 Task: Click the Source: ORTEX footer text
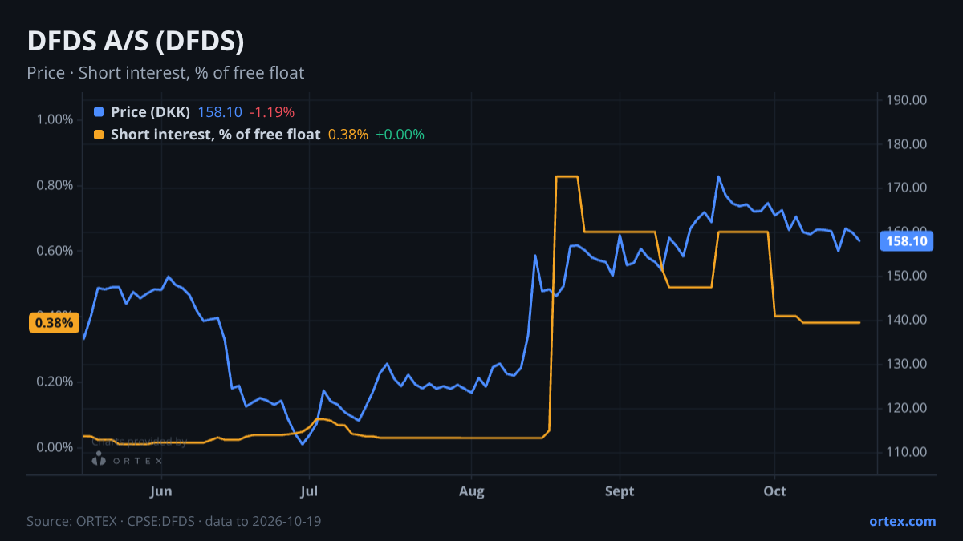174,521
